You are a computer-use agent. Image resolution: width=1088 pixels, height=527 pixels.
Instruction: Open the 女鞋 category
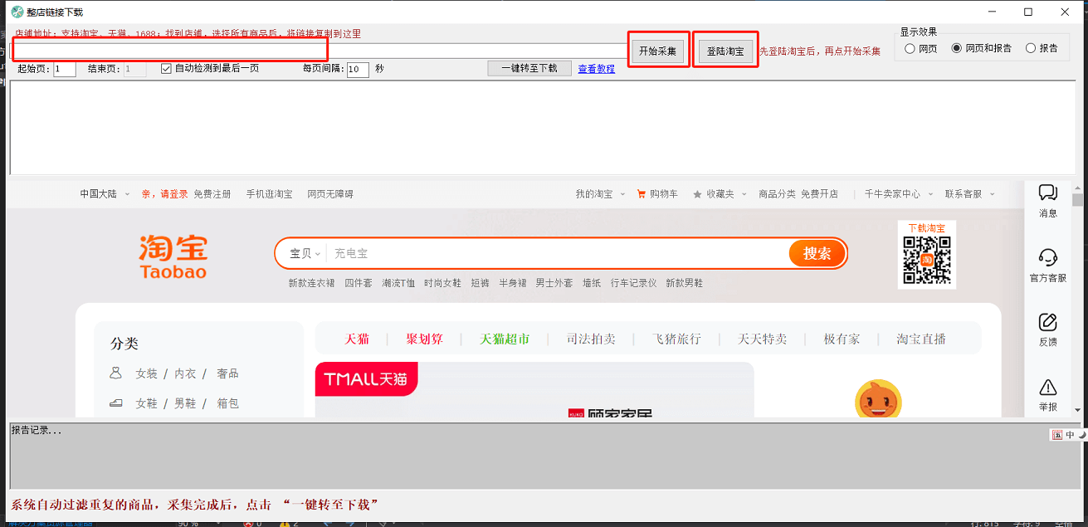(x=147, y=403)
